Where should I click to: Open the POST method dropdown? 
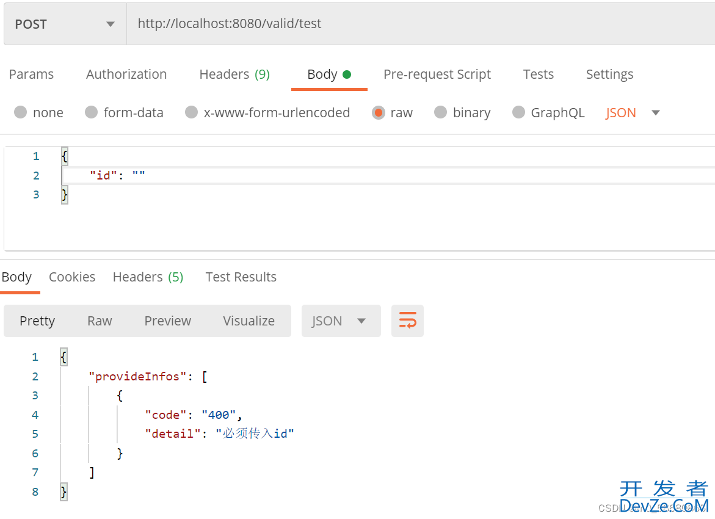(x=65, y=24)
